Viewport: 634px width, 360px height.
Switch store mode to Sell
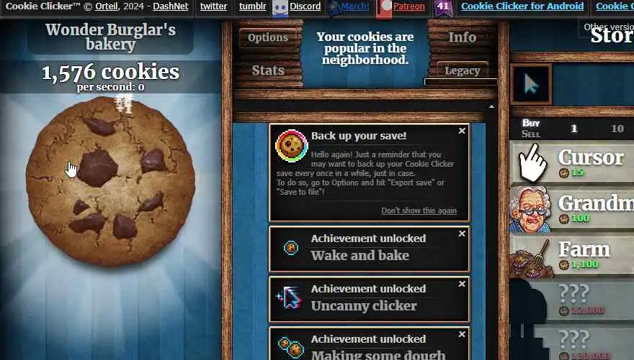tap(530, 134)
